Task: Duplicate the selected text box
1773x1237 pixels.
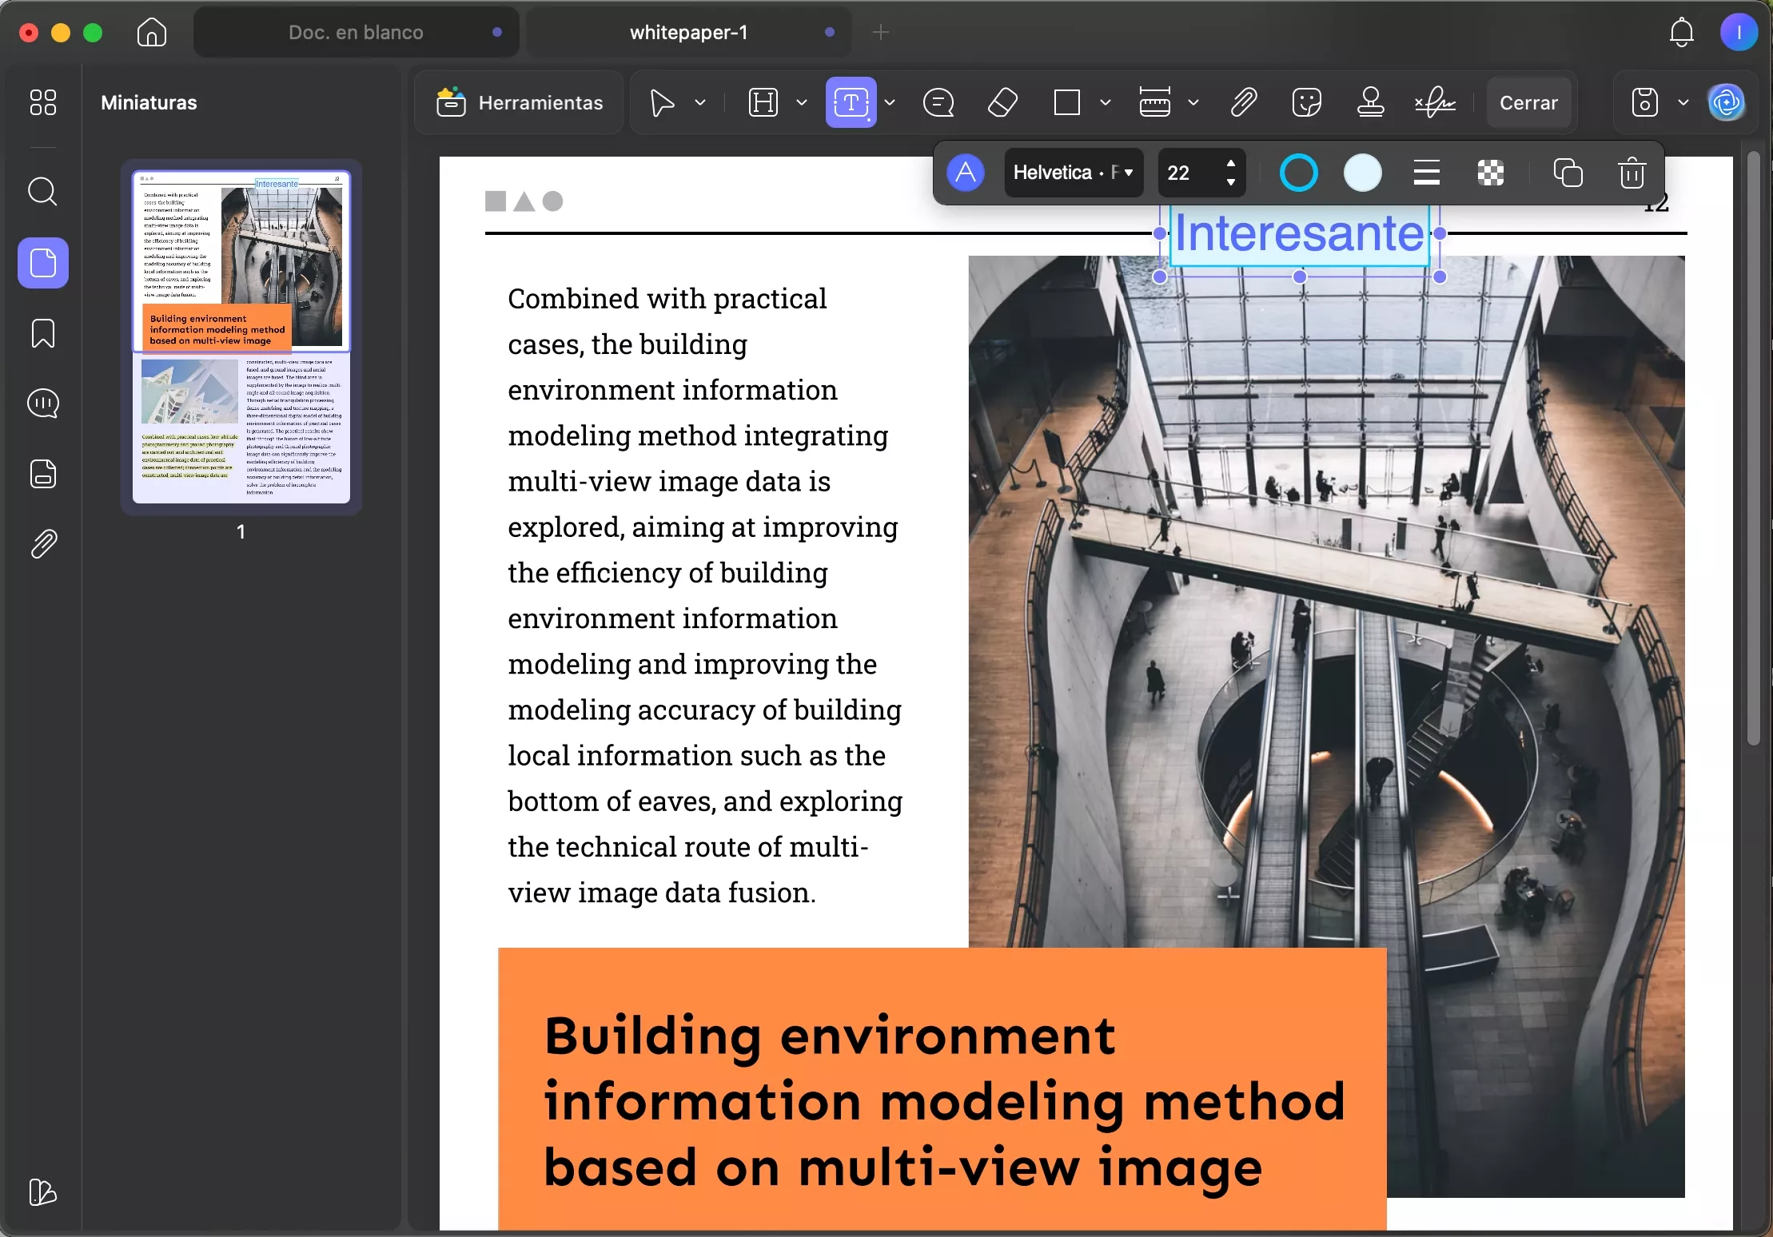Action: click(x=1568, y=173)
